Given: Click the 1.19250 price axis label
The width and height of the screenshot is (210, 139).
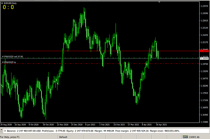Looking at the screenshot, I should (x=205, y=72).
